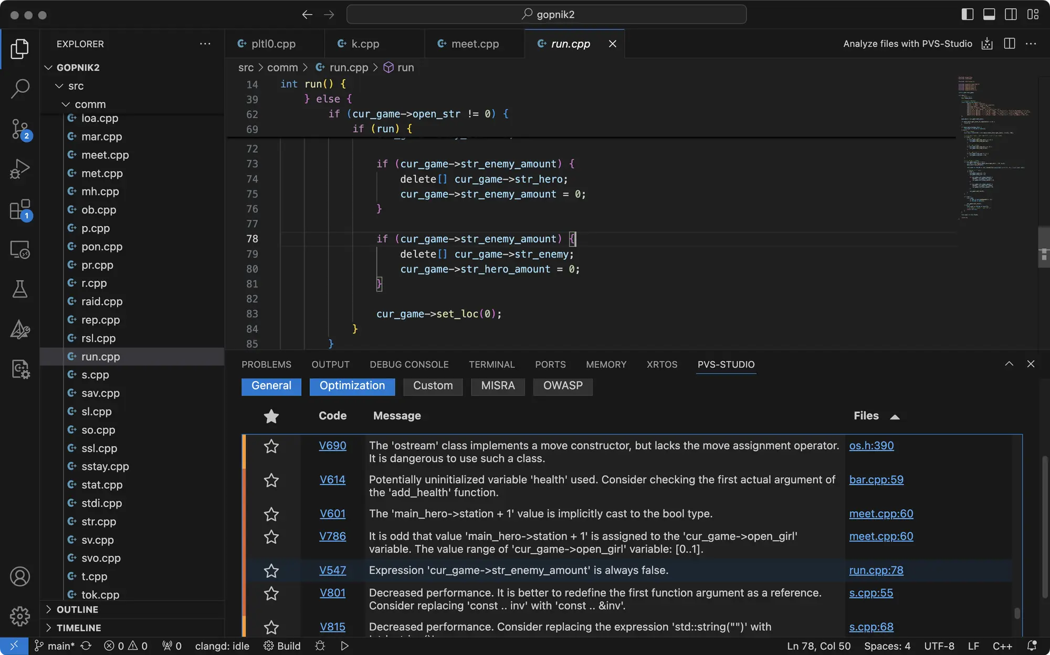
Task: Mark V547 warning as favorite star
Action: [x=271, y=571]
